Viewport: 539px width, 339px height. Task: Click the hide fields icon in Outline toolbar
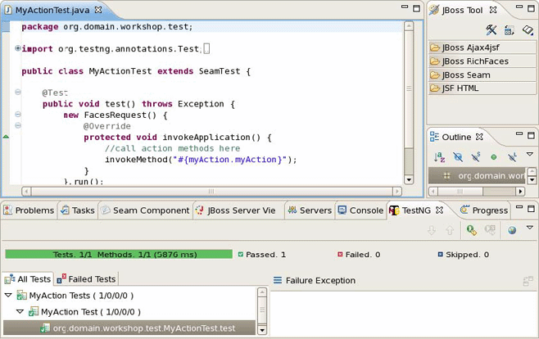coord(458,157)
